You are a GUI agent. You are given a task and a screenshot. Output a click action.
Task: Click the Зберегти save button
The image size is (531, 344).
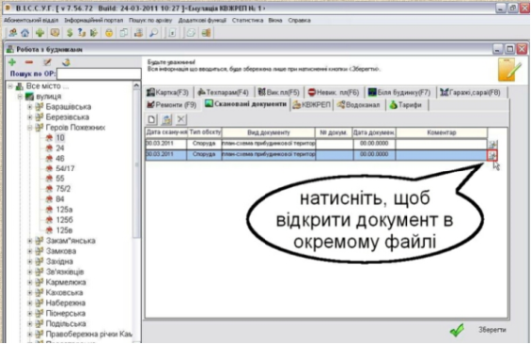pyautogui.click(x=478, y=330)
